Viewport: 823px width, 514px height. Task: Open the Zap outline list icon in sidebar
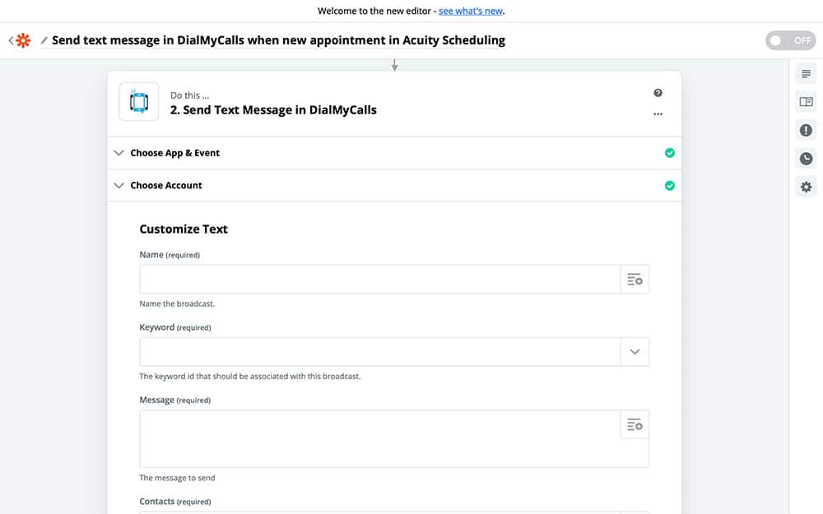pos(806,74)
